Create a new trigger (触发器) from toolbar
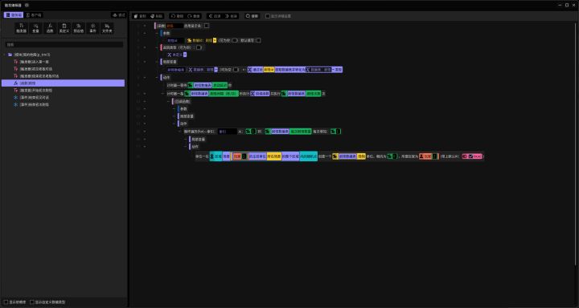 pos(22,28)
